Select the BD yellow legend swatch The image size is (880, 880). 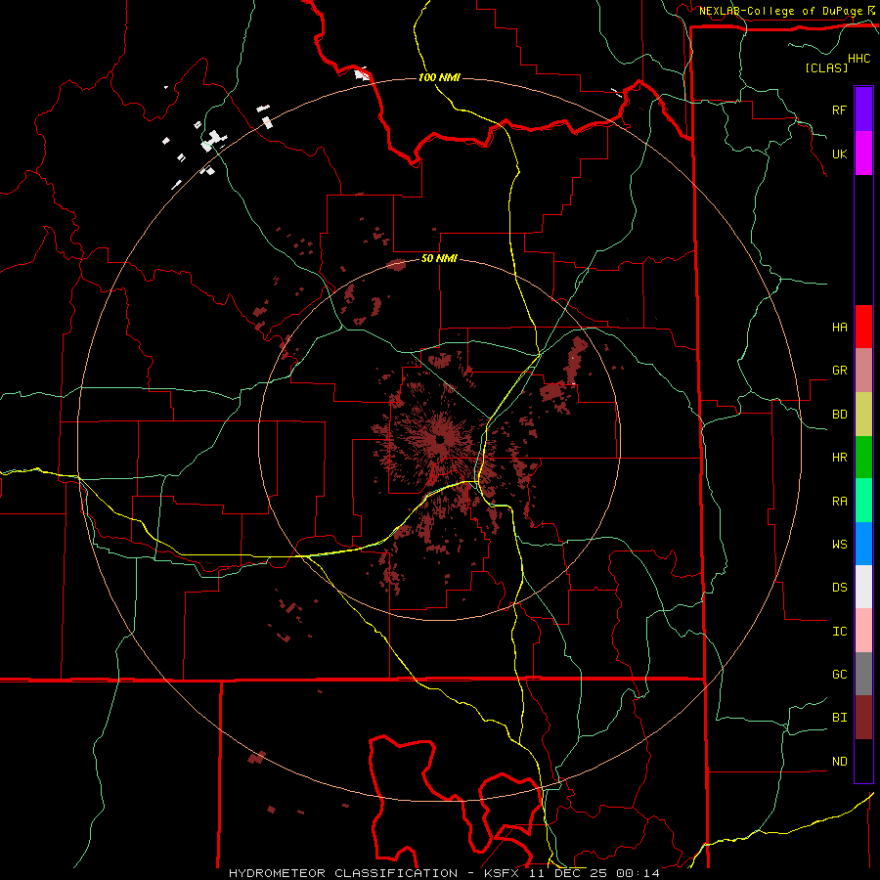(863, 415)
